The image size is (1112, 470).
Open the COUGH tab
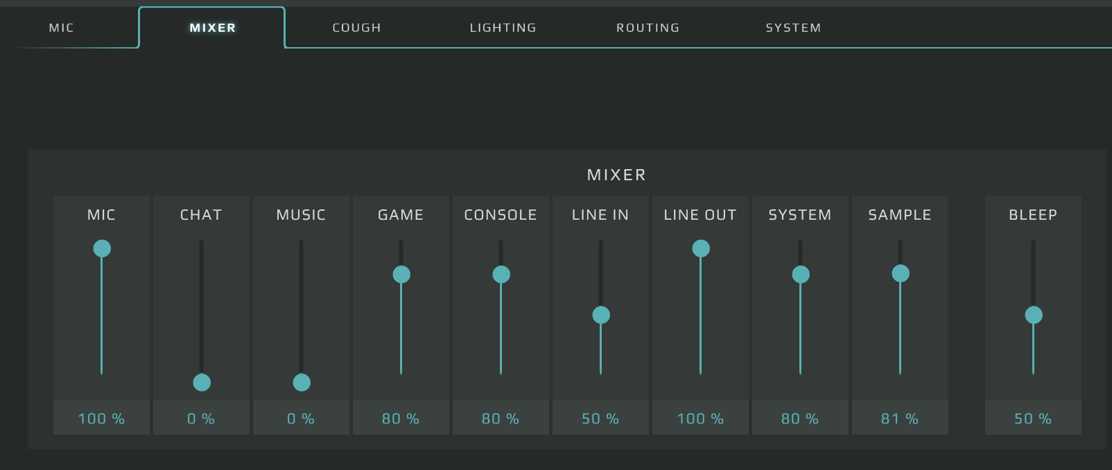tap(356, 28)
